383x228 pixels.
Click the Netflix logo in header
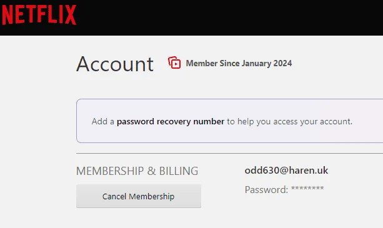point(39,14)
